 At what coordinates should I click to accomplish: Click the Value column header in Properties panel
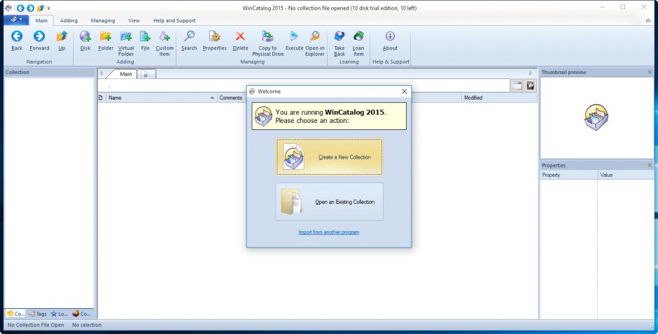pyautogui.click(x=626, y=175)
